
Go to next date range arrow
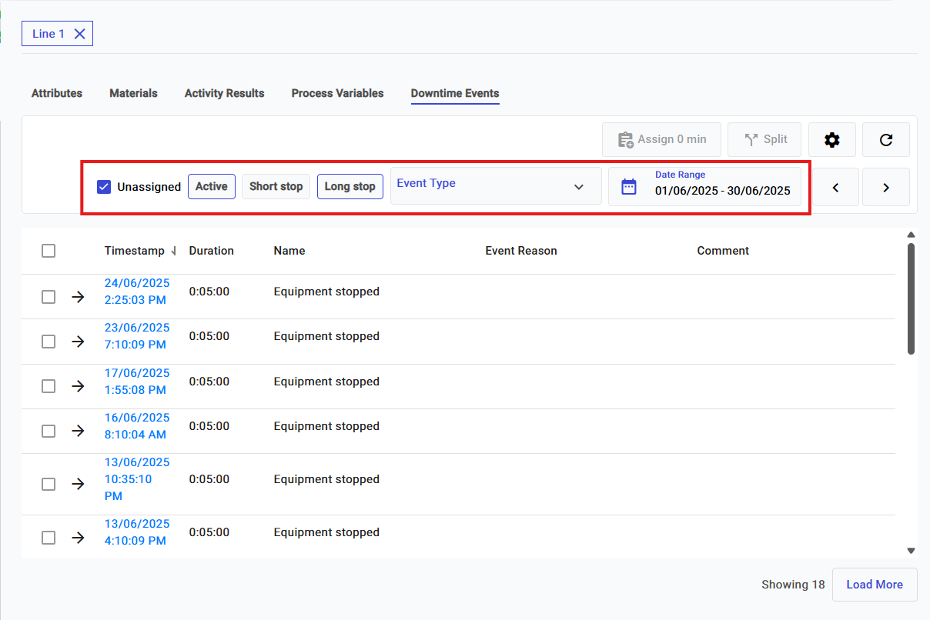[885, 187]
